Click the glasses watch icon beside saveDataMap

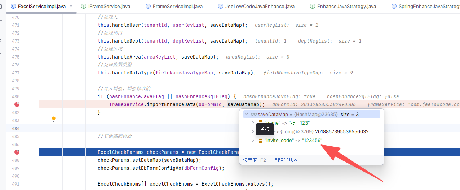[253, 115]
